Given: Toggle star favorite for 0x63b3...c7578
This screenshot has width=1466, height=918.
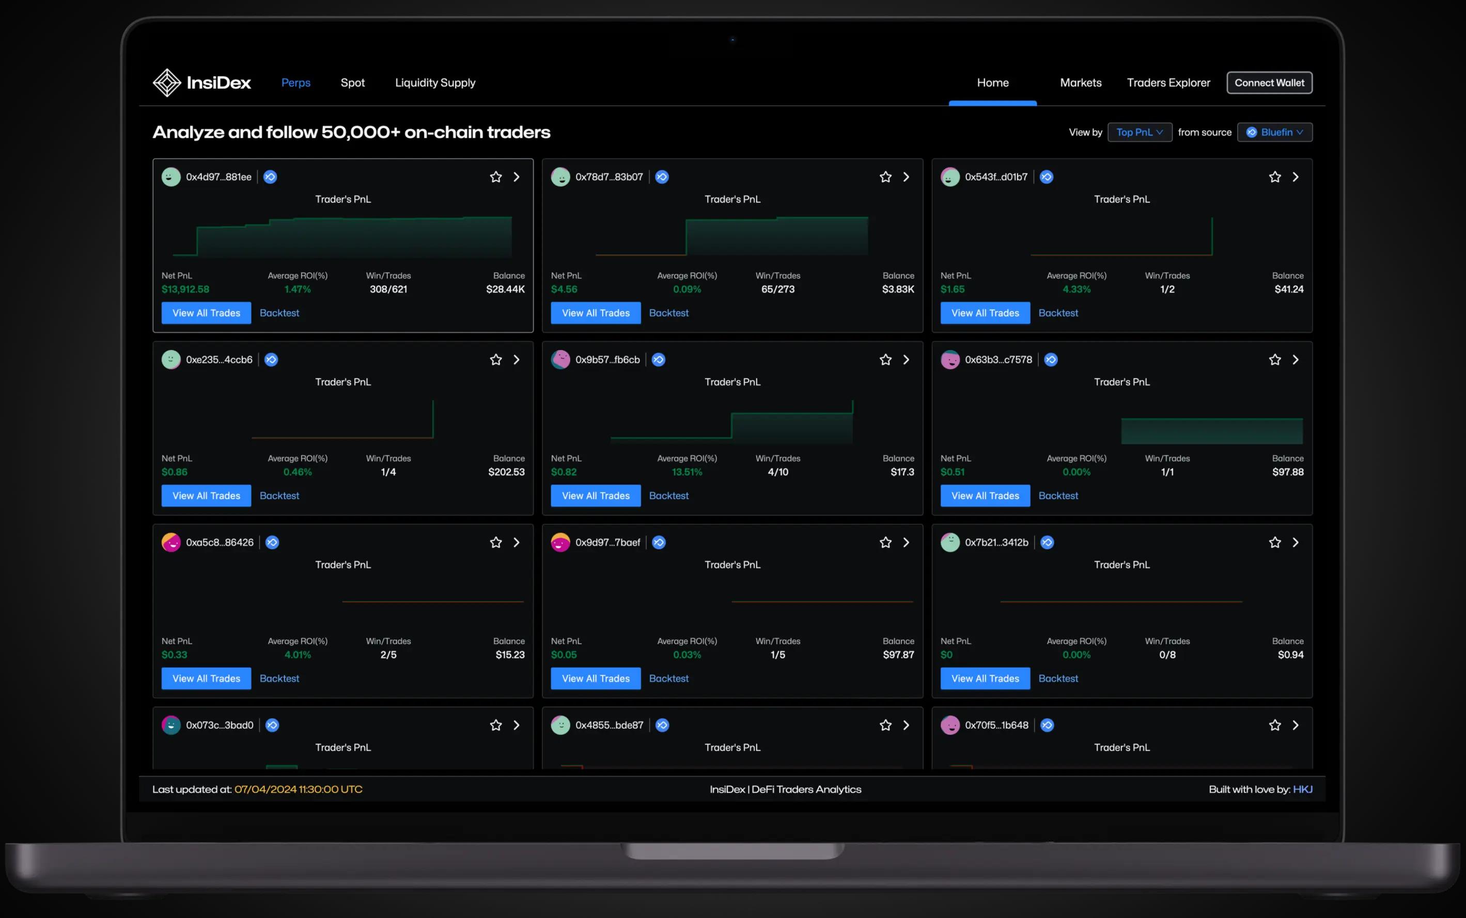Looking at the screenshot, I should [x=1275, y=360].
